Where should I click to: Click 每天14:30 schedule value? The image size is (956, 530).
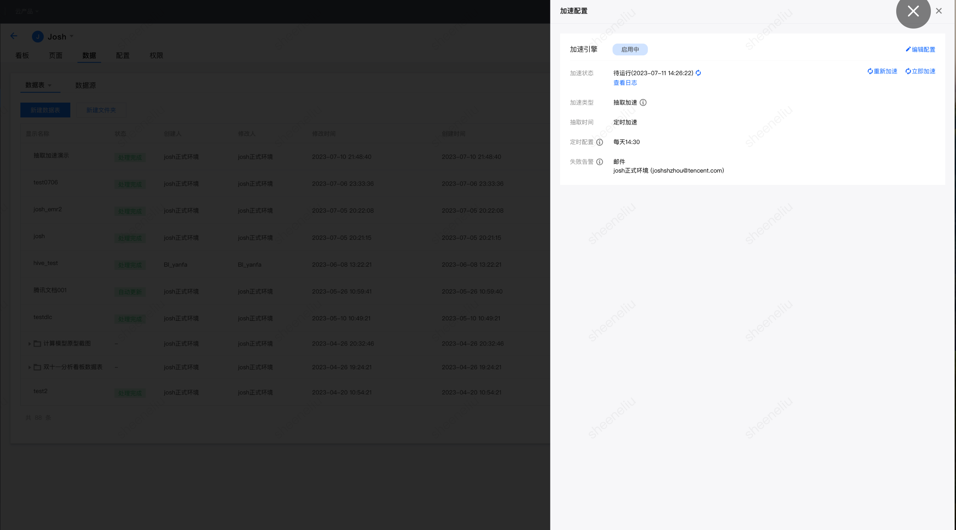coord(626,142)
